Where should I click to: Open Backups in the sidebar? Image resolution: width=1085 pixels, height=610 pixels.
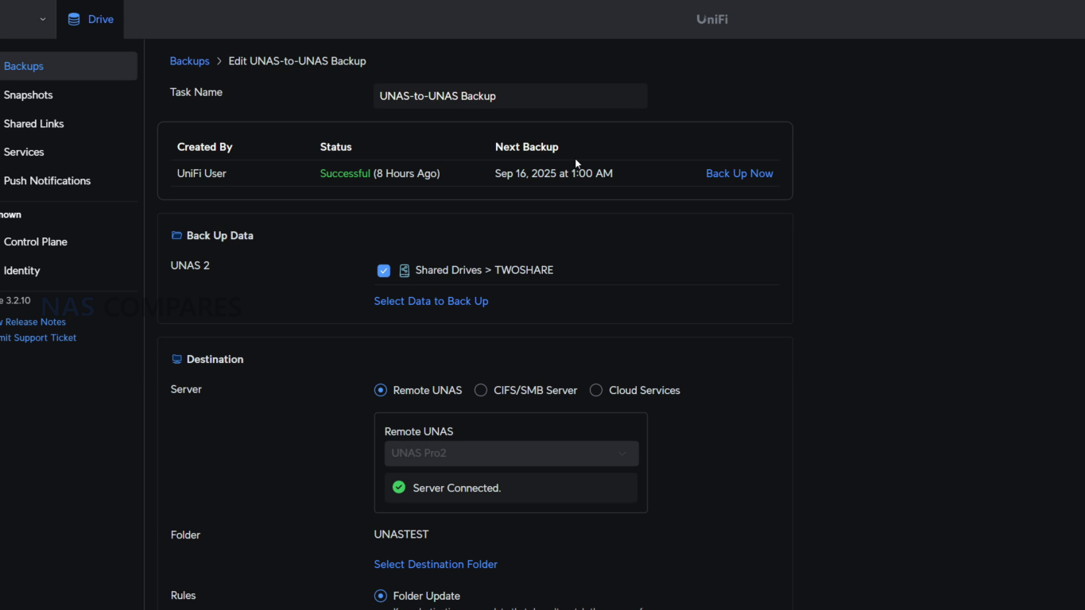(68, 66)
